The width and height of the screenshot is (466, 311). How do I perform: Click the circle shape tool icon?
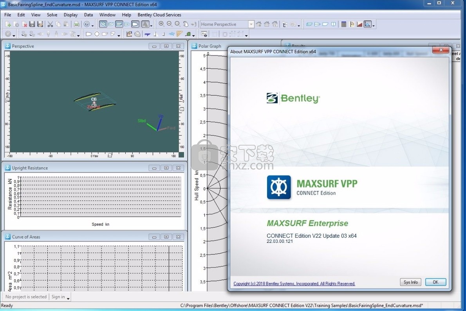point(97,34)
